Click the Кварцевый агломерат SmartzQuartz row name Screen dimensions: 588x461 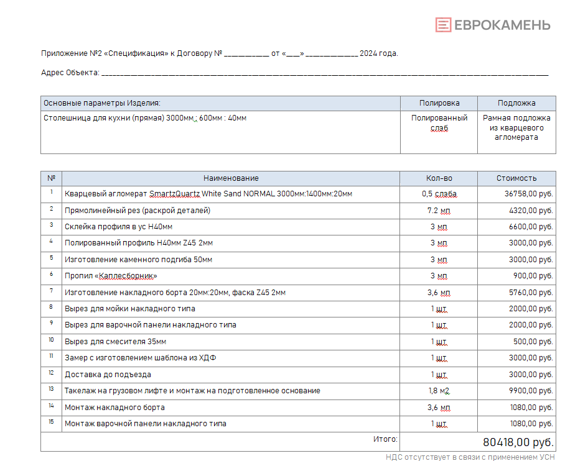[208, 194]
